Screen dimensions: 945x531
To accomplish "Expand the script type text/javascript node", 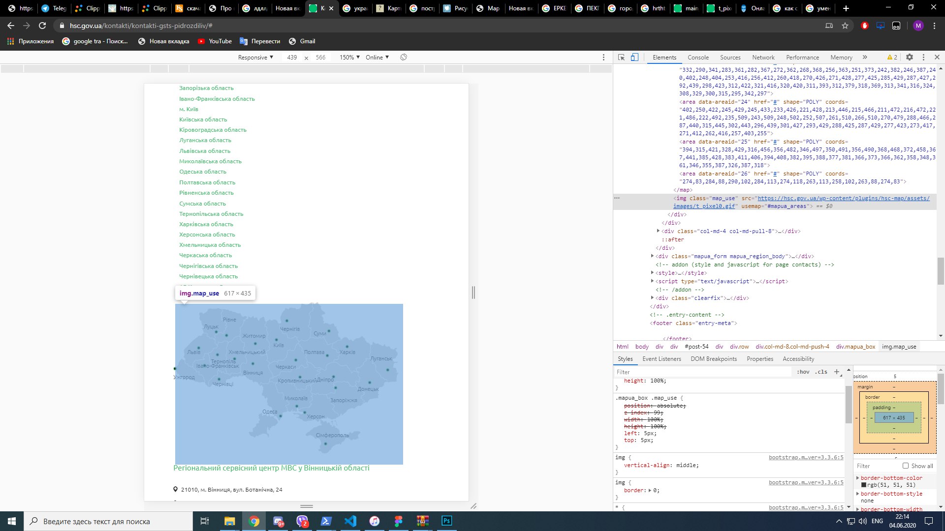I will 652,281.
